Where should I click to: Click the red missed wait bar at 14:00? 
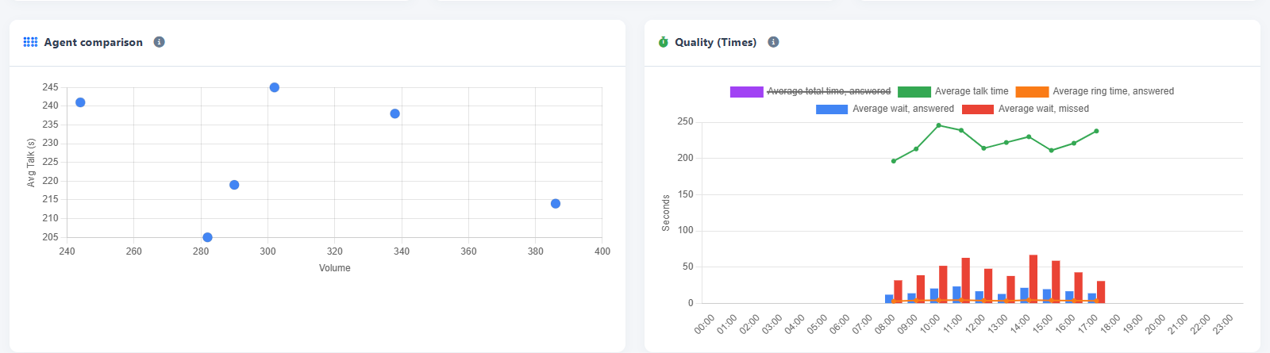[1033, 278]
